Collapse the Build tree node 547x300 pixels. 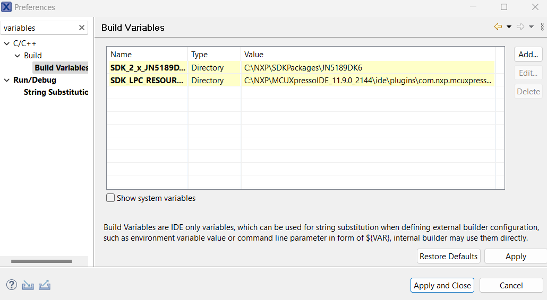(x=18, y=56)
